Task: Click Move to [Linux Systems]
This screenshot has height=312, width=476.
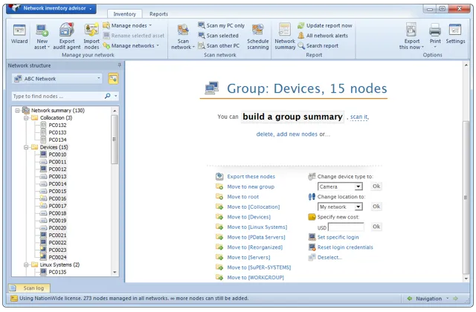Action: coord(257,227)
